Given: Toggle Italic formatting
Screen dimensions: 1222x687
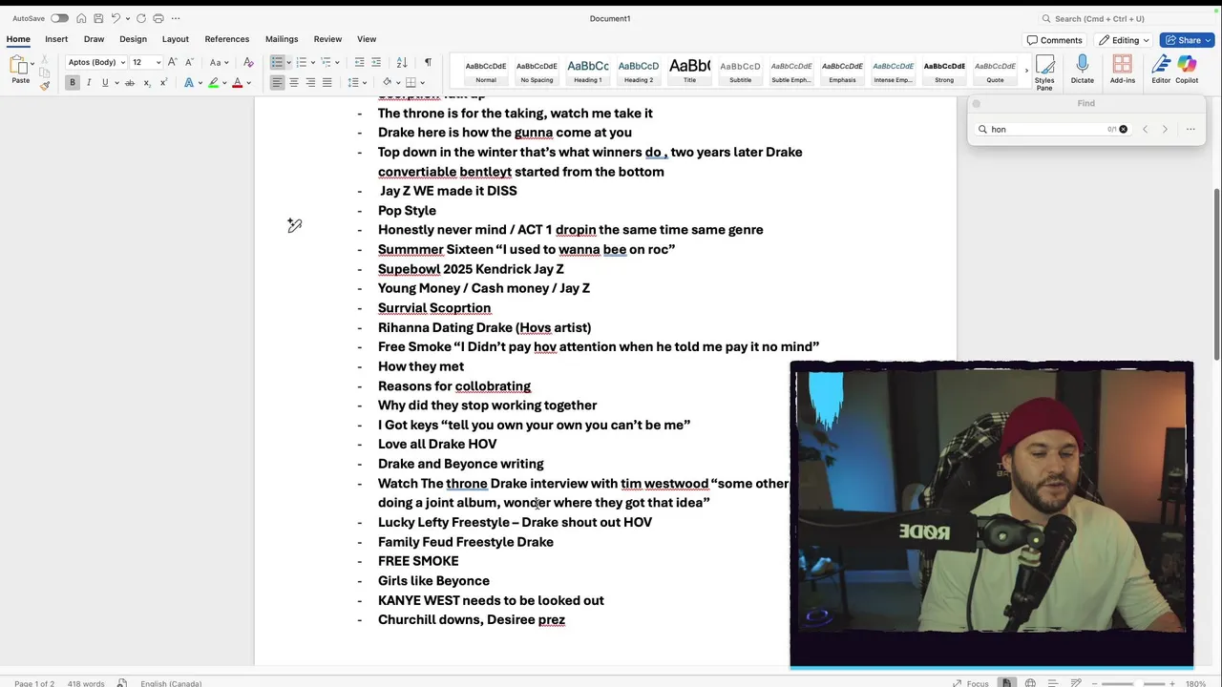Looking at the screenshot, I should [89, 83].
